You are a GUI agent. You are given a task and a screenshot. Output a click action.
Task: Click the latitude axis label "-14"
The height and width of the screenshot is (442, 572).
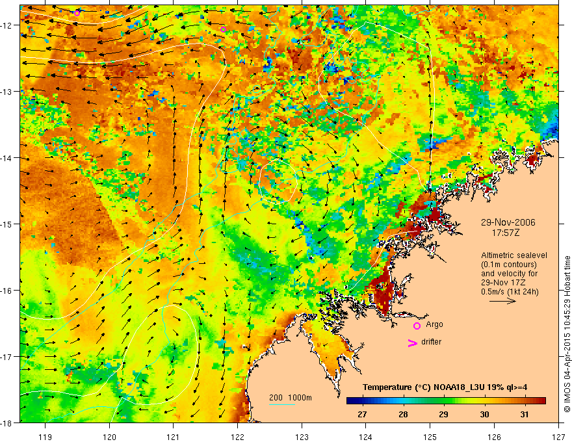coord(6,158)
